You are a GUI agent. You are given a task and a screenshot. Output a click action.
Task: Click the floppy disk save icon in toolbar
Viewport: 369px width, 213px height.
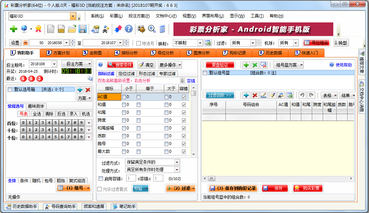(83, 29)
